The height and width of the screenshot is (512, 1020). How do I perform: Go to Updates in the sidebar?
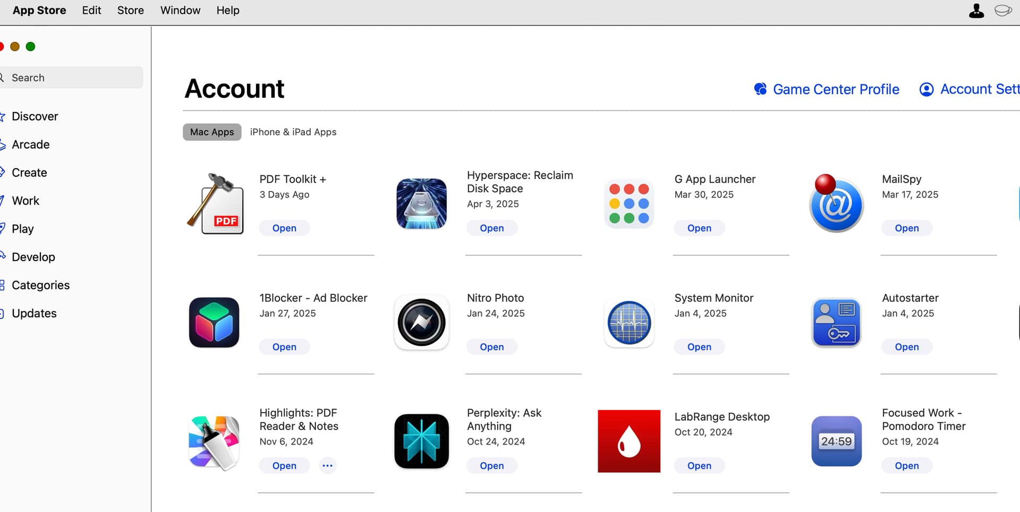coord(34,313)
